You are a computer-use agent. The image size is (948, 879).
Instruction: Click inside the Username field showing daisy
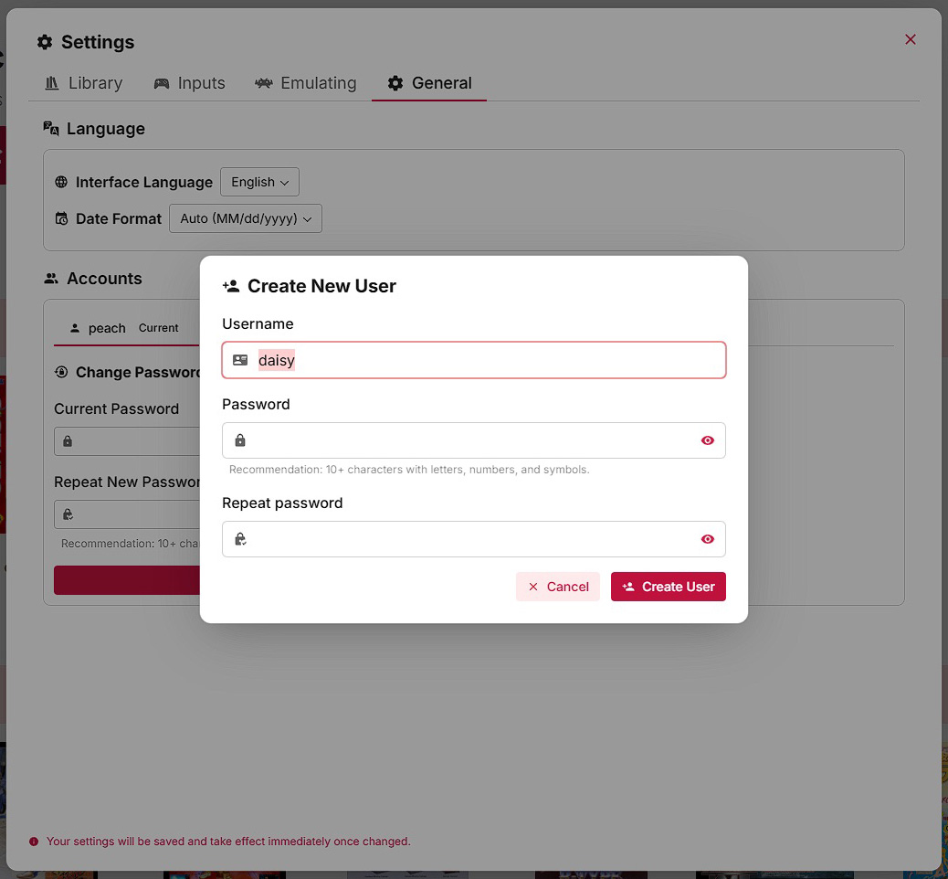[x=411, y=360]
